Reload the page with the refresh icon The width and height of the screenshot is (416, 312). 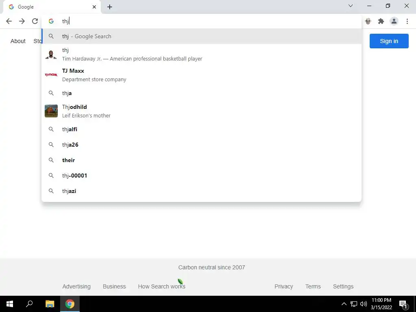35,21
